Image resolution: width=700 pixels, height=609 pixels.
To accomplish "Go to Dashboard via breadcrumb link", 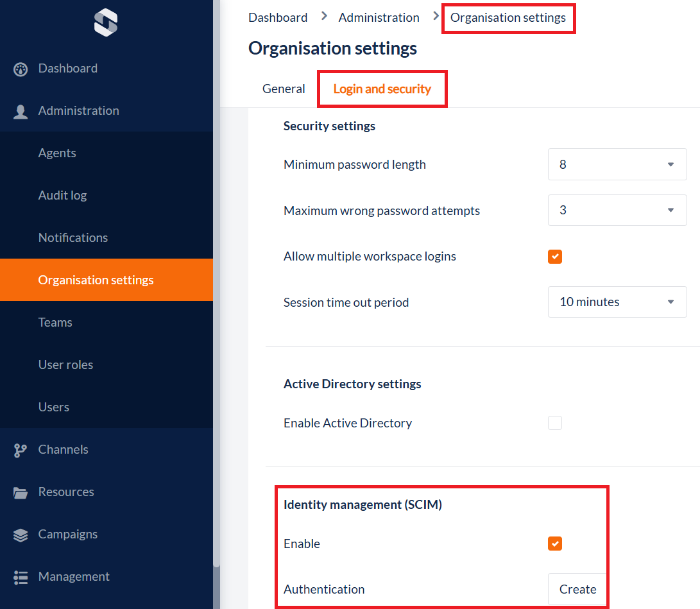I will 278,18.
